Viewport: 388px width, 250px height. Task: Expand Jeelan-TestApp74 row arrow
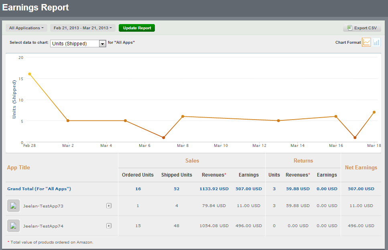pyautogui.click(x=109, y=226)
